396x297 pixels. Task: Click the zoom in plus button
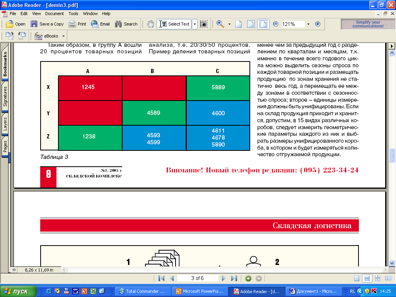click(x=318, y=24)
